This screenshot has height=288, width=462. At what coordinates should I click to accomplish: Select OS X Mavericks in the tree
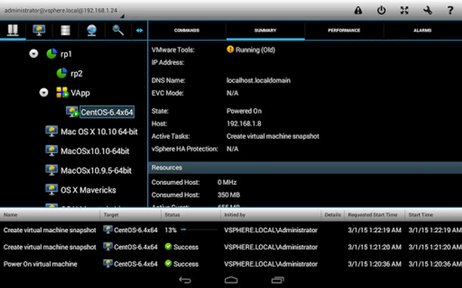[88, 190]
